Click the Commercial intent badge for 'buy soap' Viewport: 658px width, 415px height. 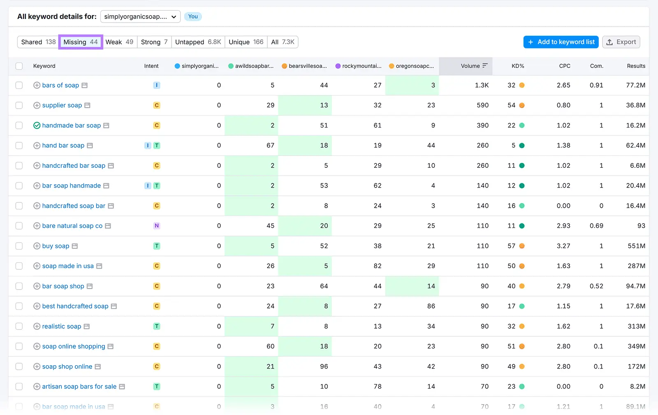click(x=157, y=246)
